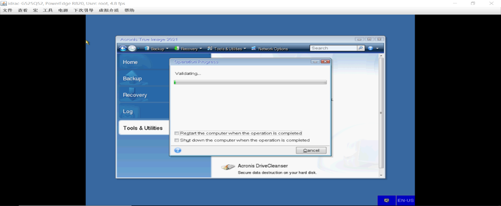Image resolution: width=501 pixels, height=206 pixels.
Task: Click the Forward navigation arrow icon
Action: click(132, 48)
